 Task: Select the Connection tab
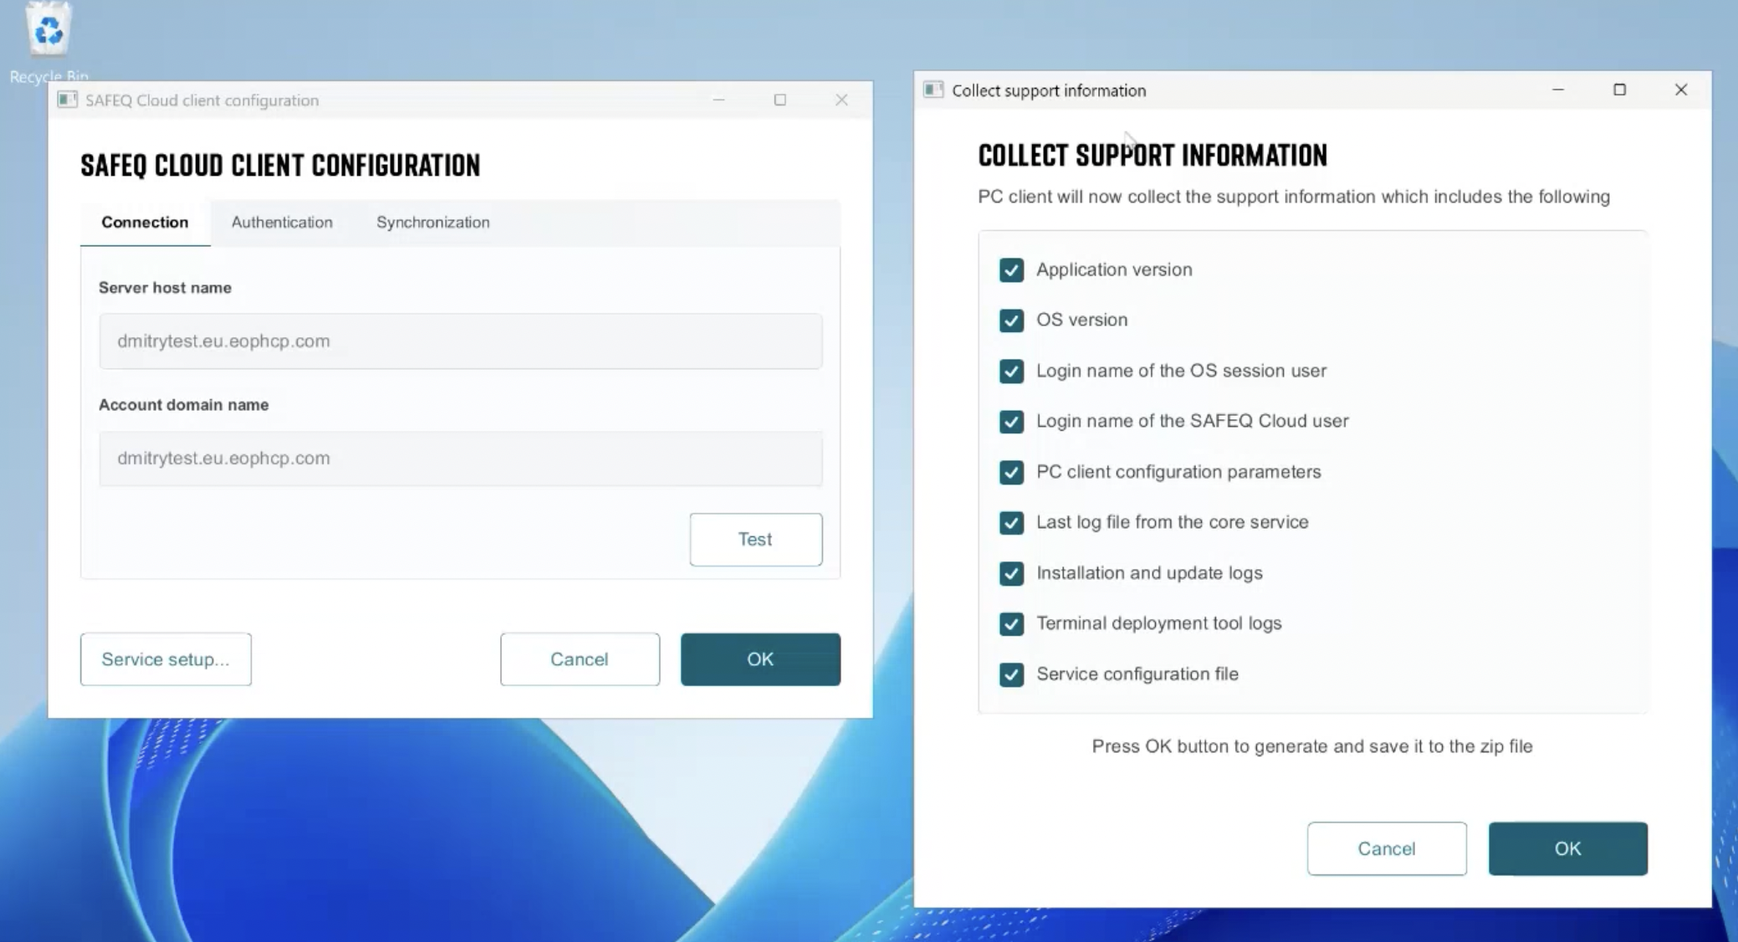145,223
